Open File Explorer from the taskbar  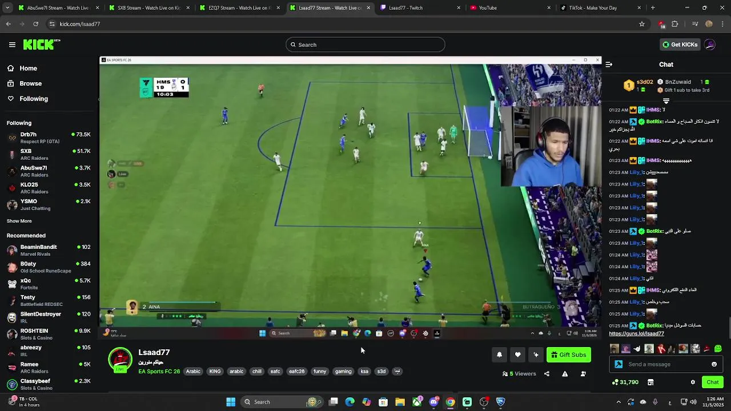[x=400, y=402]
